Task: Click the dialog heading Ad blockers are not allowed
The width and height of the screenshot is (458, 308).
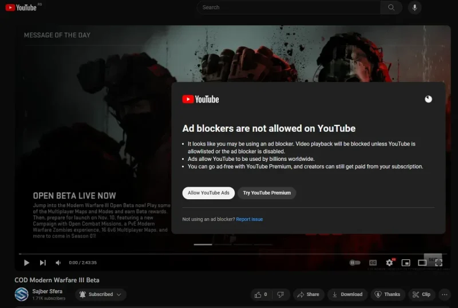Action: point(269,128)
